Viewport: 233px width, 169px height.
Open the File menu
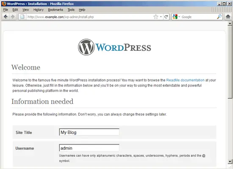(6, 10)
